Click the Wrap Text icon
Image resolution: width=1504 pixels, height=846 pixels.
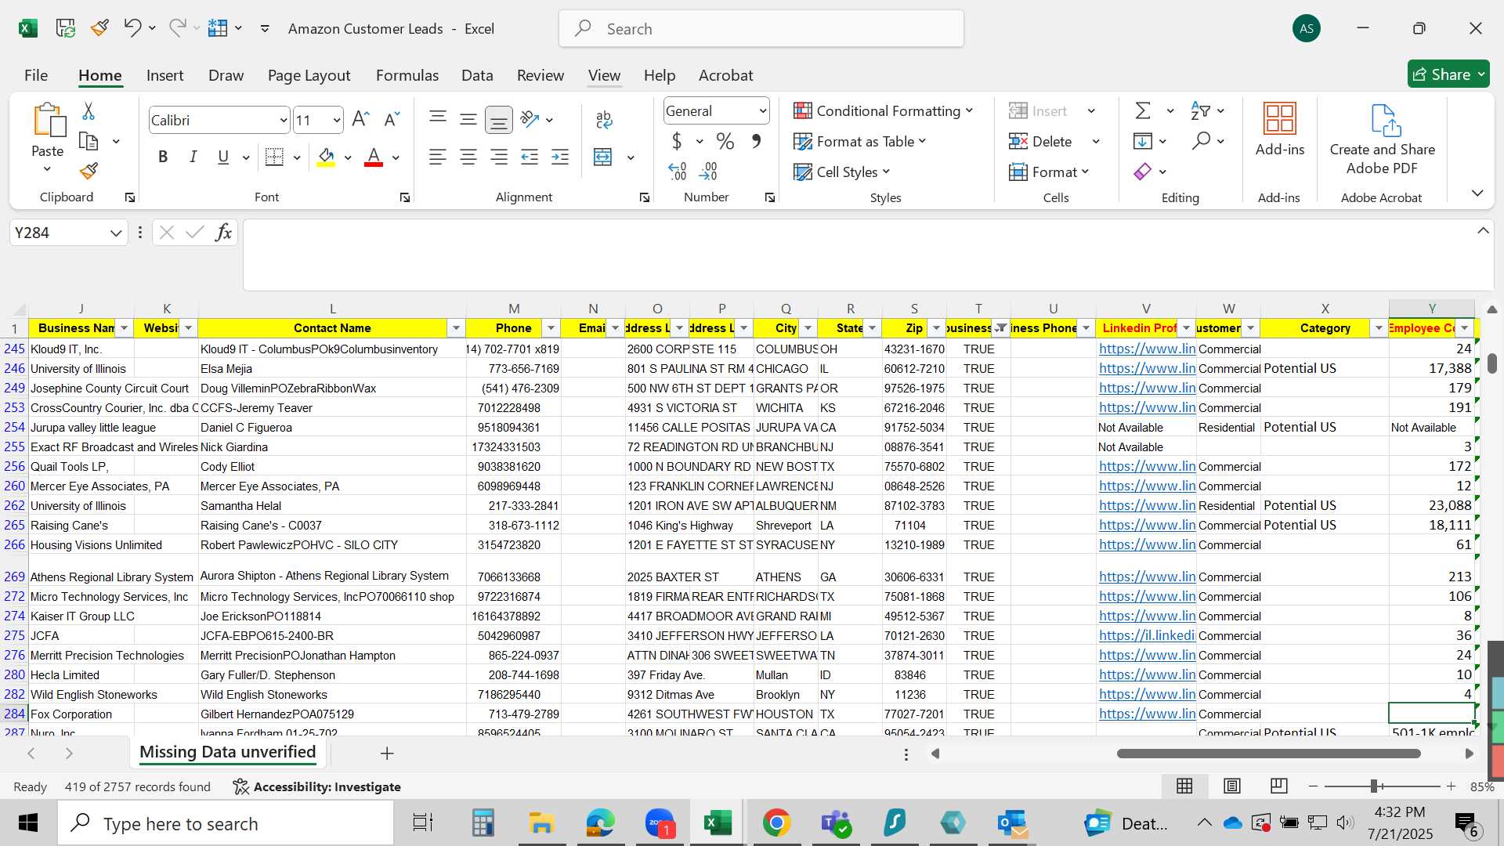click(x=603, y=119)
